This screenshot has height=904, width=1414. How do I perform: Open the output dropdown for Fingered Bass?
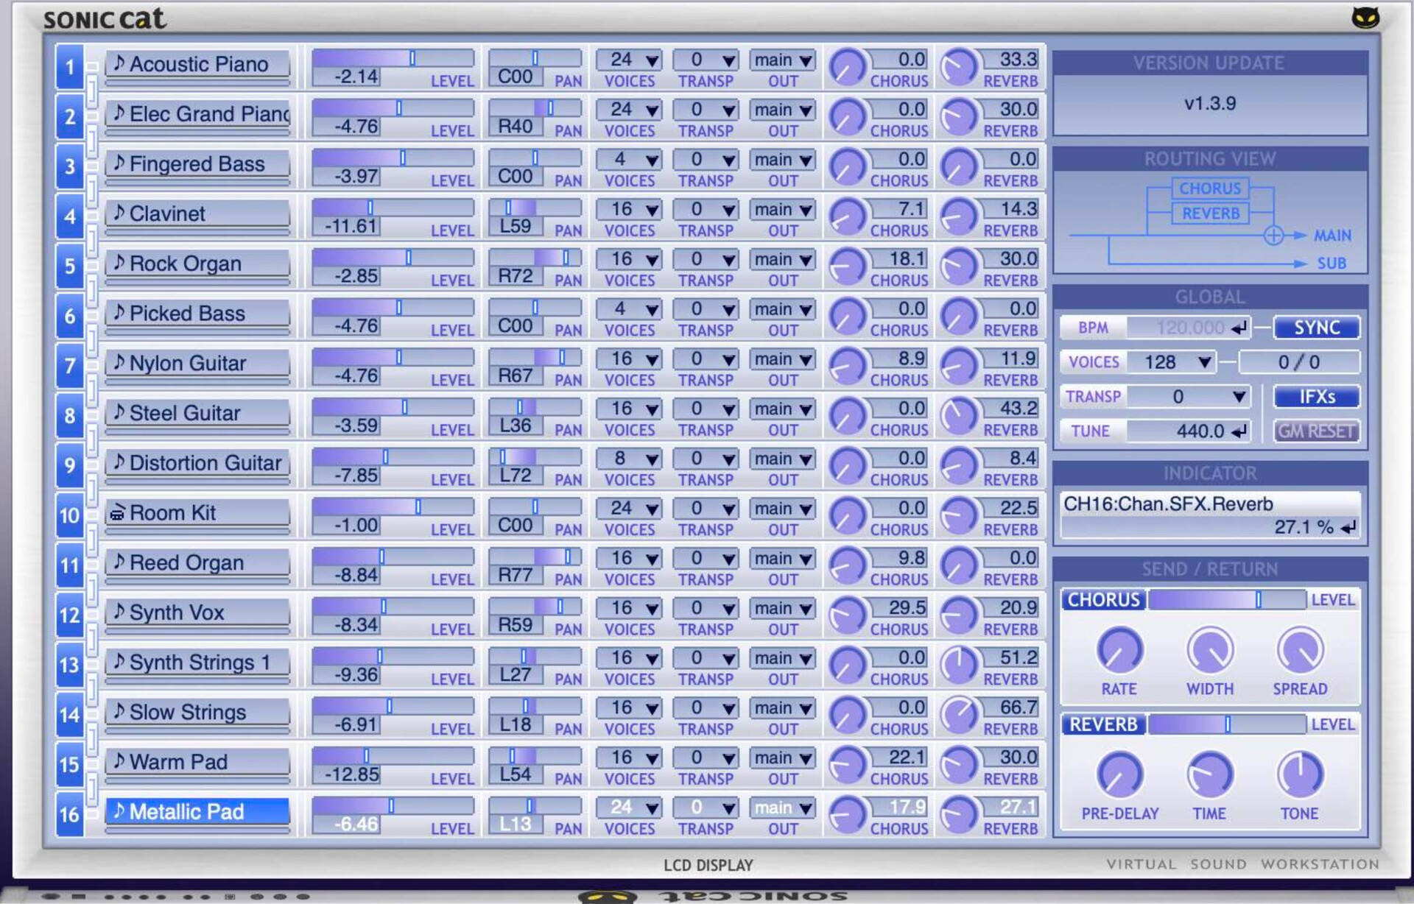click(782, 160)
